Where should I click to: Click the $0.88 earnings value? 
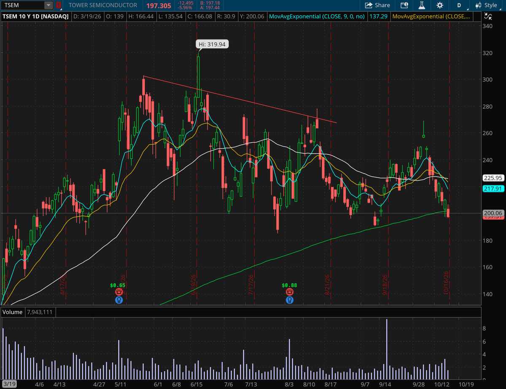pyautogui.click(x=290, y=285)
